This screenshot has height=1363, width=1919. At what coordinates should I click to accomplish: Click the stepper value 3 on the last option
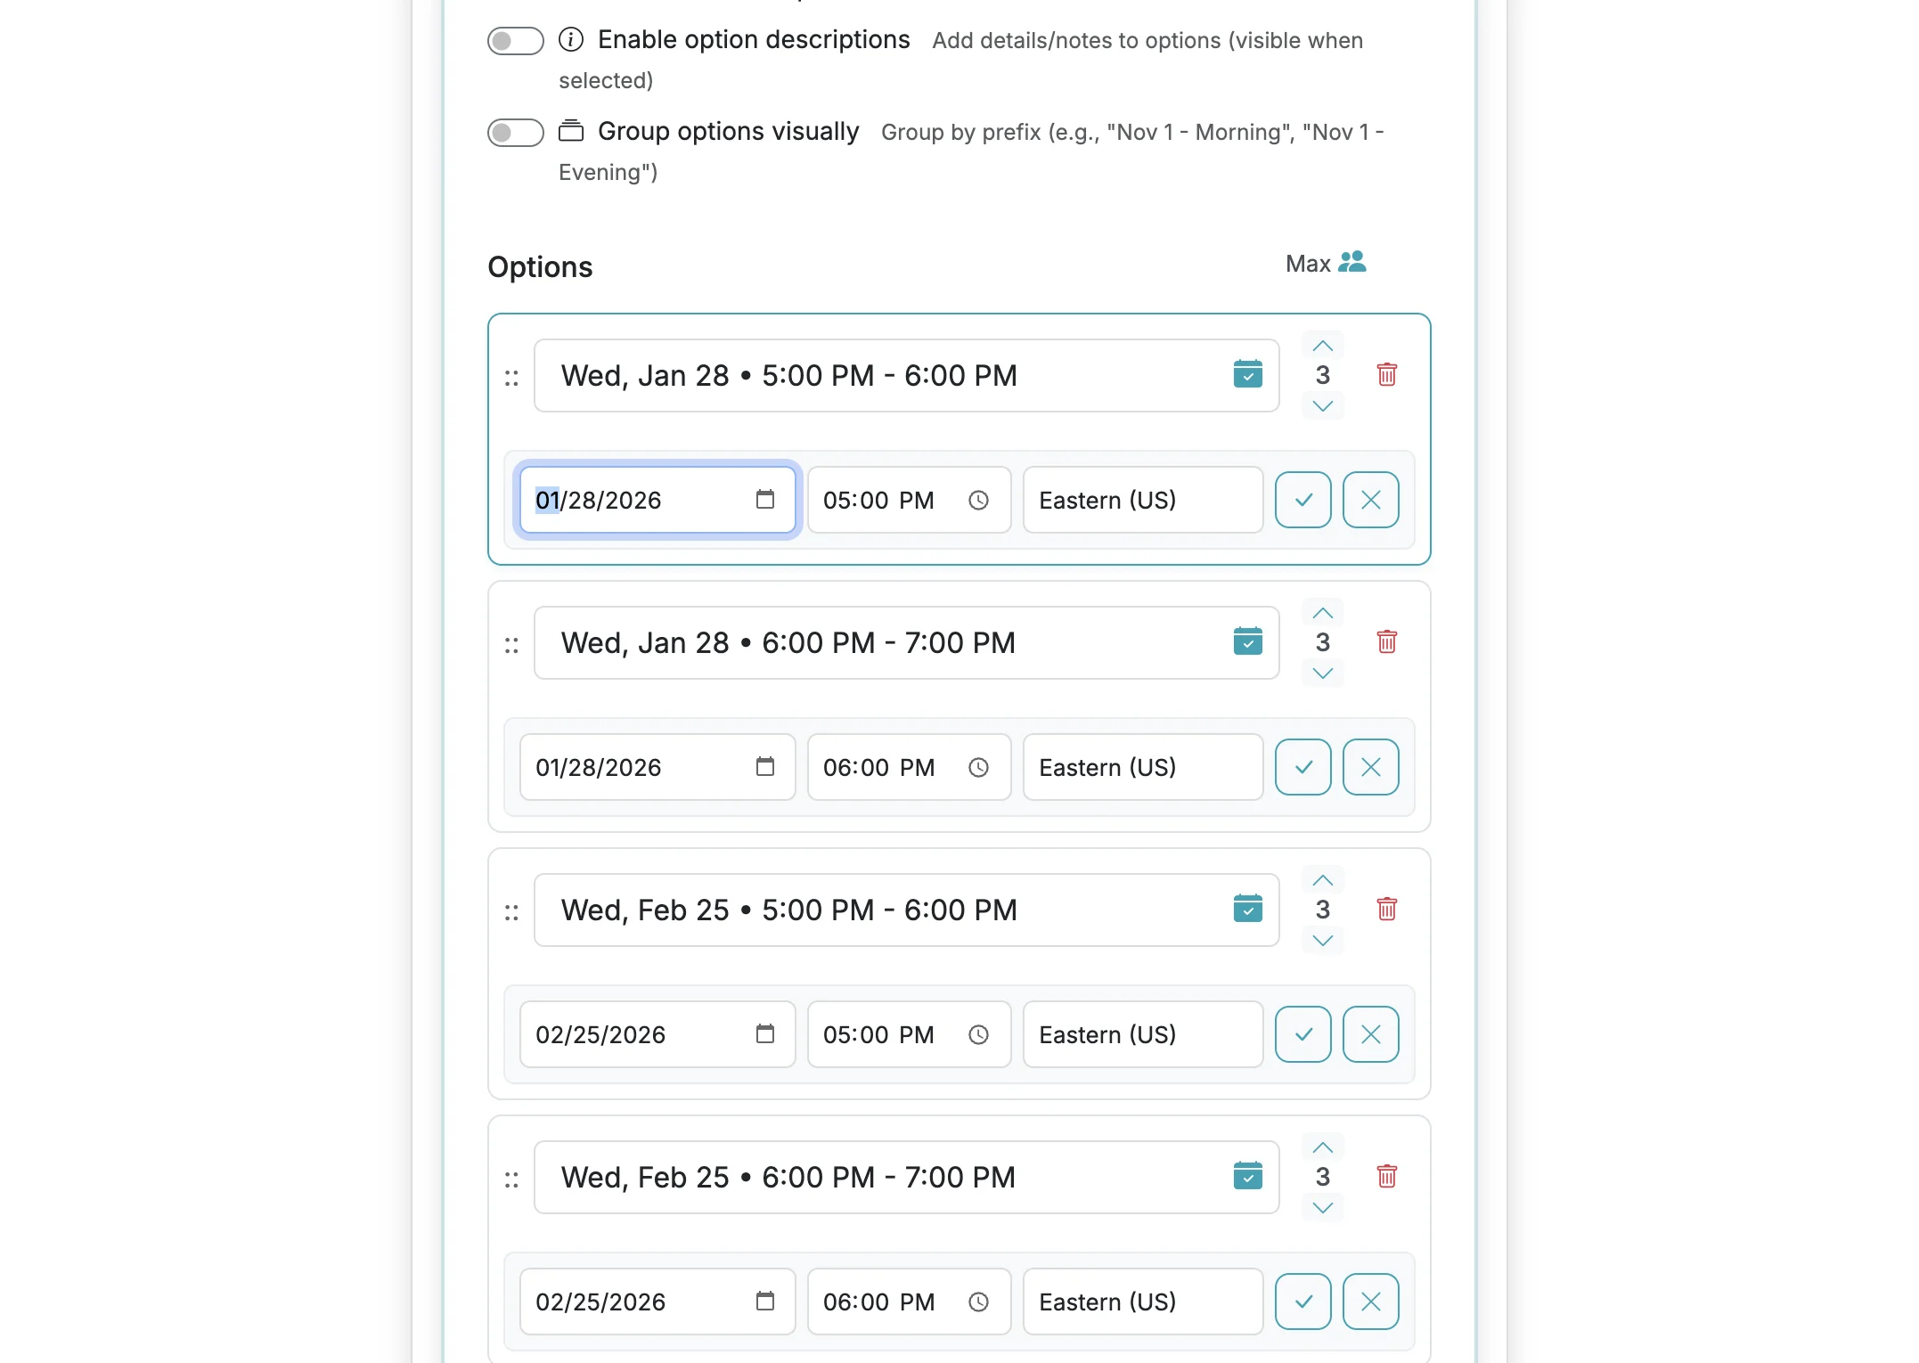pos(1322,1177)
